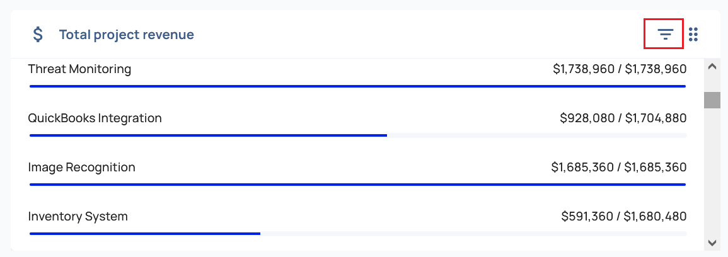The width and height of the screenshot is (728, 257).
Task: Click the six-dot drag handle icon
Action: tap(693, 35)
